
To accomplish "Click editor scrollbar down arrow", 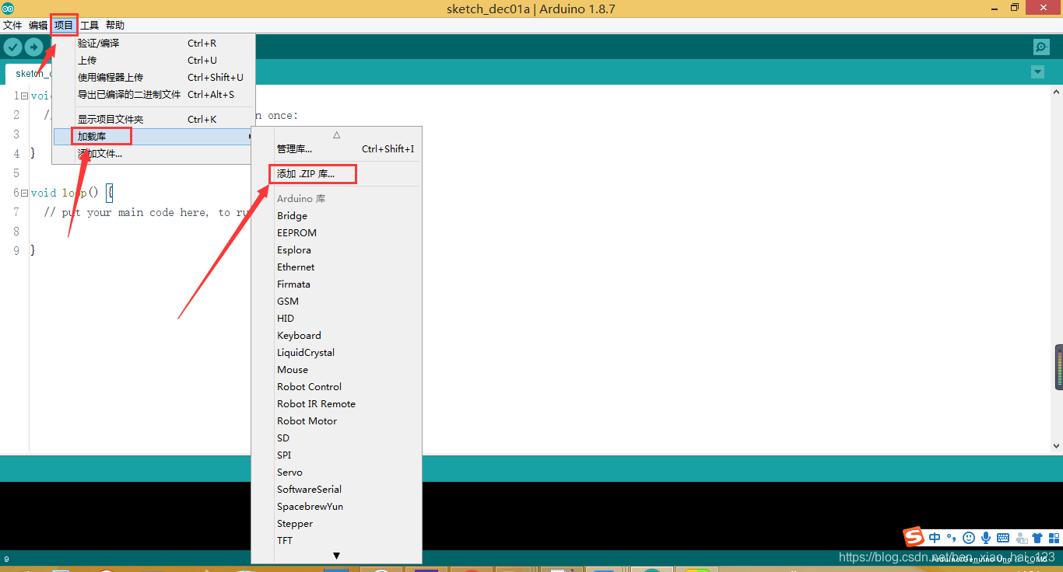I will pyautogui.click(x=1056, y=445).
